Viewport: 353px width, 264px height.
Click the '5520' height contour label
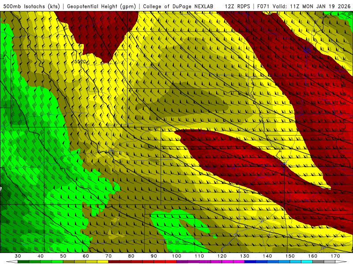pyautogui.click(x=80, y=62)
